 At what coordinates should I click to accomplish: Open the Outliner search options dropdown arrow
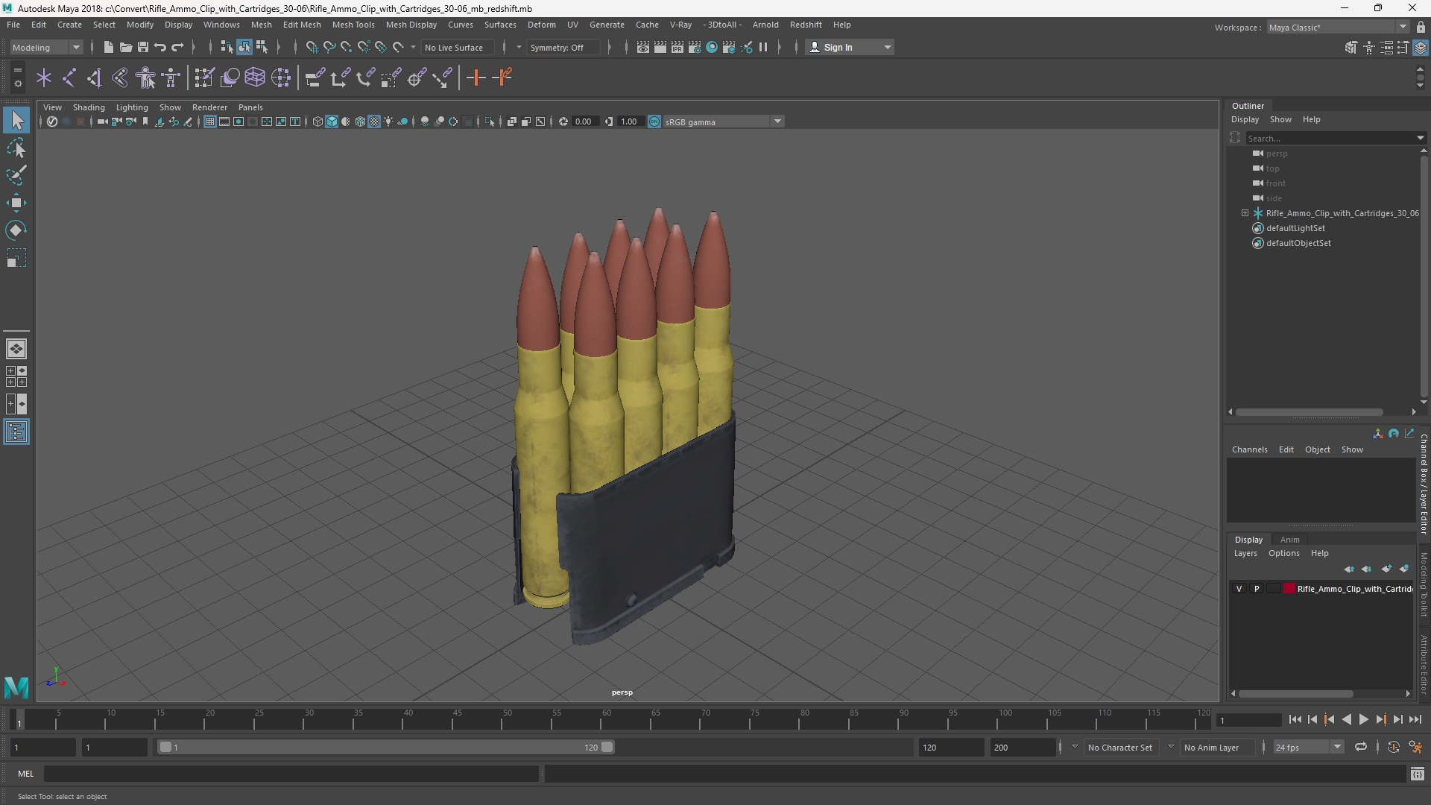(1421, 138)
